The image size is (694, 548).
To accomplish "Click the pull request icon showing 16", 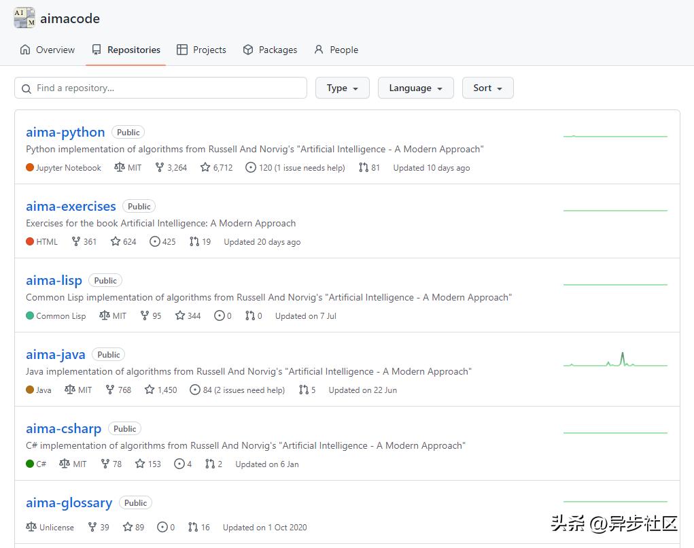I will [193, 527].
